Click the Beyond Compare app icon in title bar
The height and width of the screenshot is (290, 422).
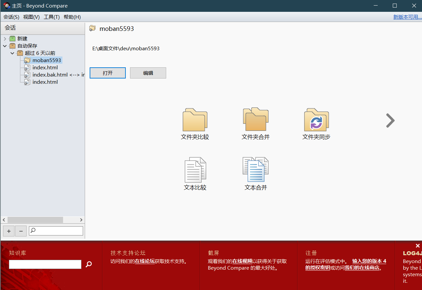[x=7, y=6]
